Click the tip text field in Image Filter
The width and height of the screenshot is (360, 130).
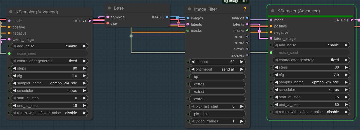click(x=217, y=77)
